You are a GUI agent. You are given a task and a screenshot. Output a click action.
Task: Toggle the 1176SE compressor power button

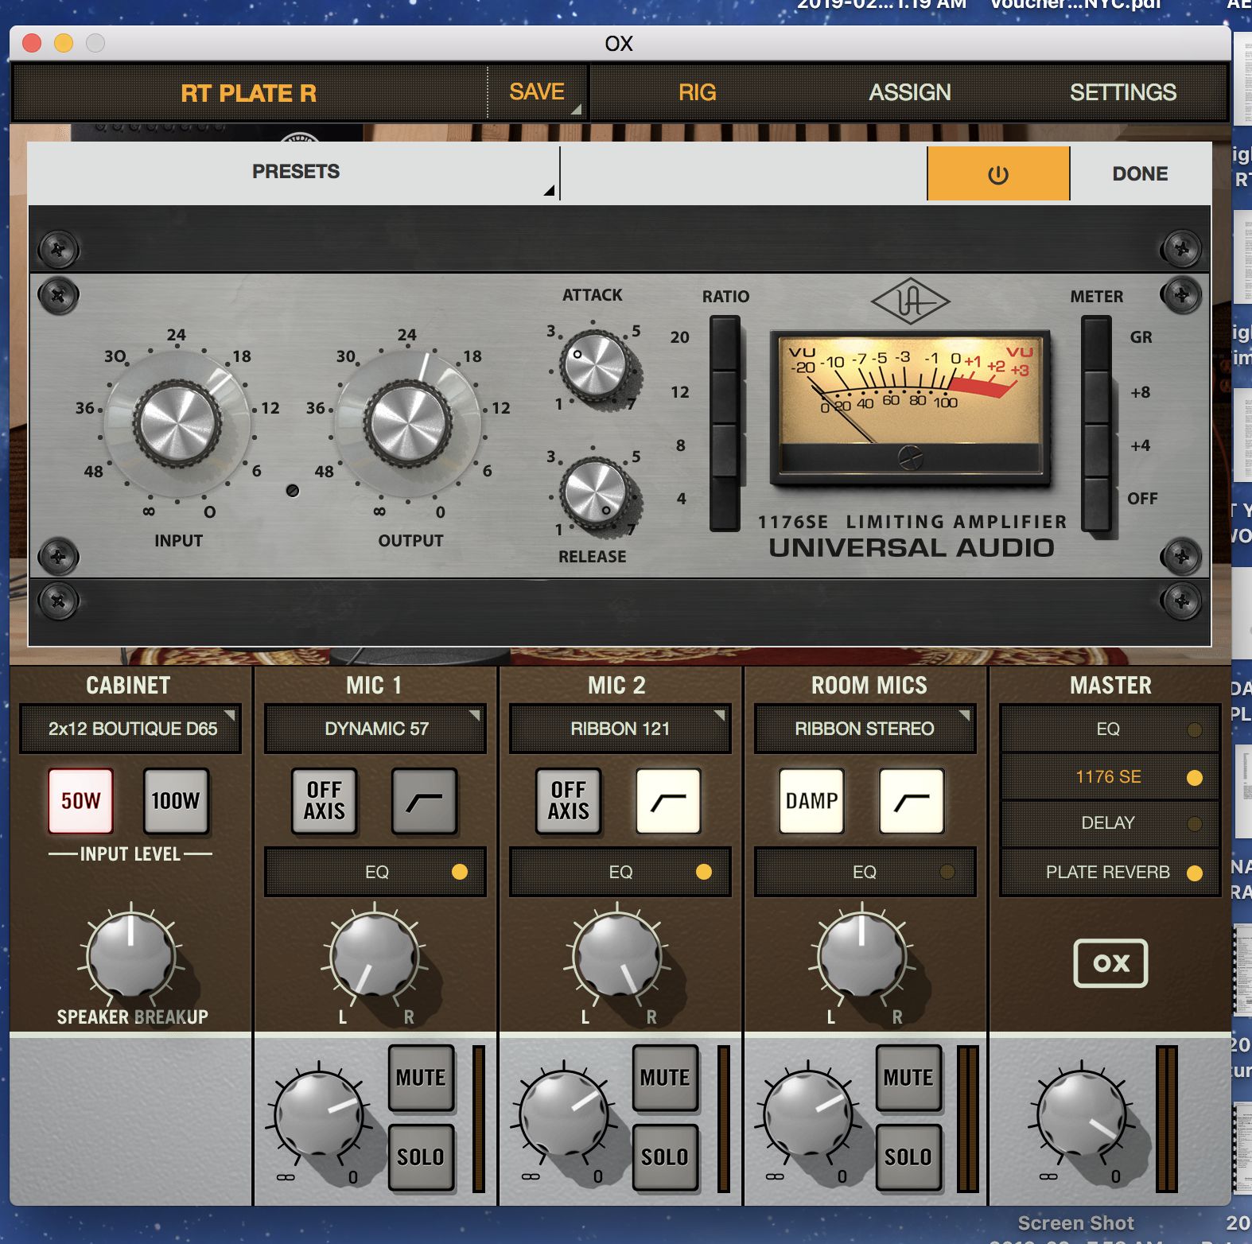tap(998, 173)
